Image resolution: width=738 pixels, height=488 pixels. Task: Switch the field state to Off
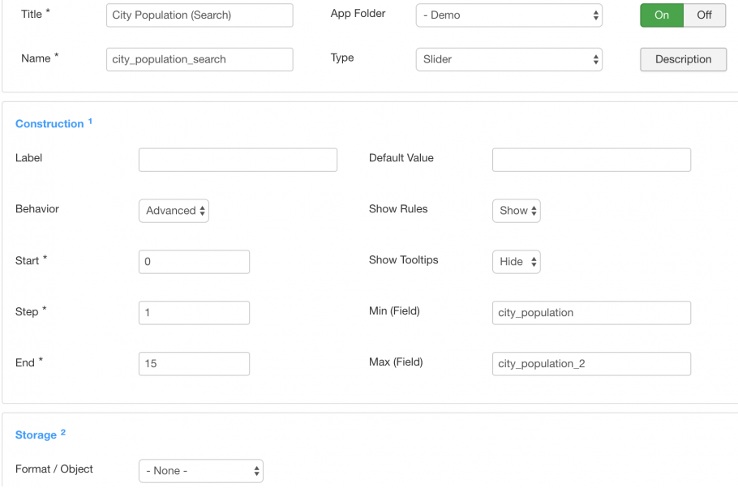704,15
